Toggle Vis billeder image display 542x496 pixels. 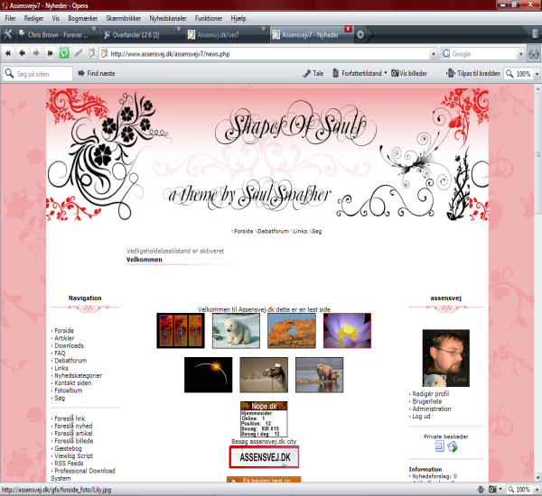(409, 73)
